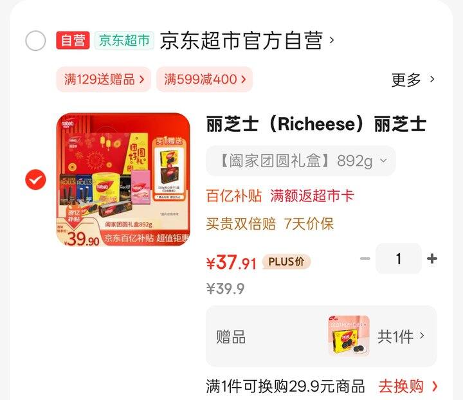Increase quantity with the plus icon

pos(432,259)
